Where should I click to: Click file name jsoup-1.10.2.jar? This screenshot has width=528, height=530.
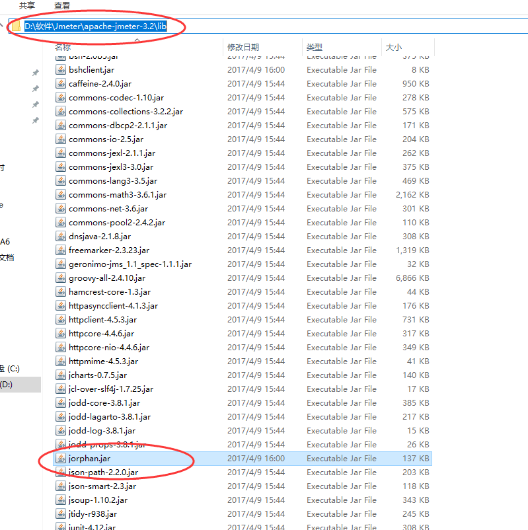coord(98,500)
